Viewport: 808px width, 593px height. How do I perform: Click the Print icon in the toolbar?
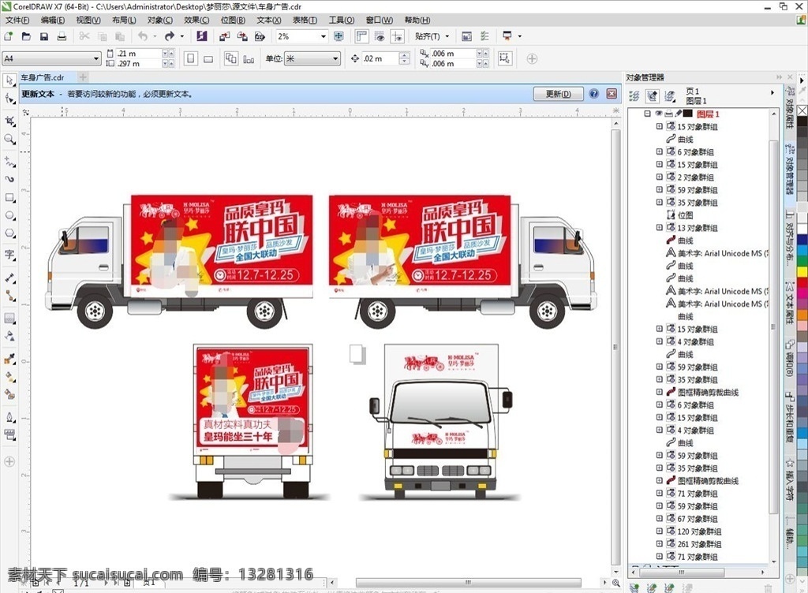[x=62, y=36]
